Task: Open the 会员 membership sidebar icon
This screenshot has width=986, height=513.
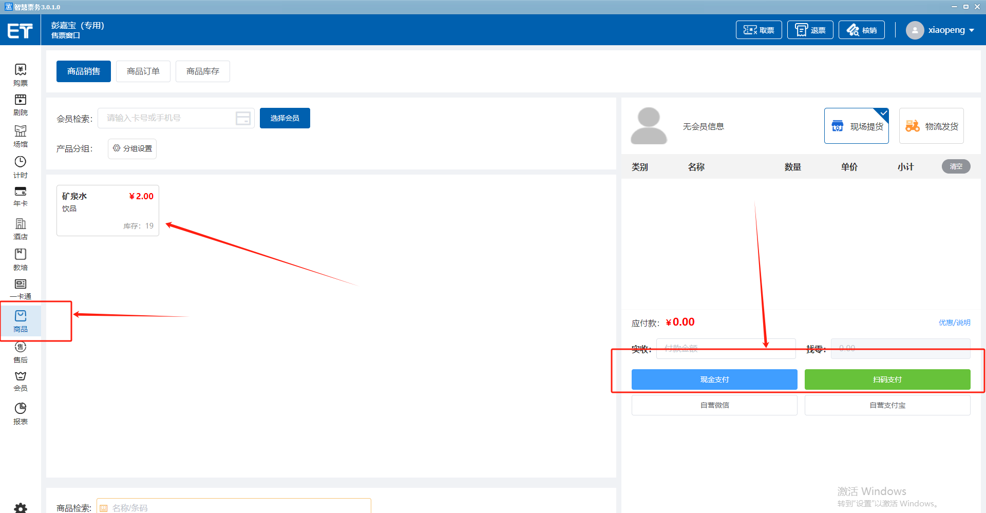Action: point(21,381)
